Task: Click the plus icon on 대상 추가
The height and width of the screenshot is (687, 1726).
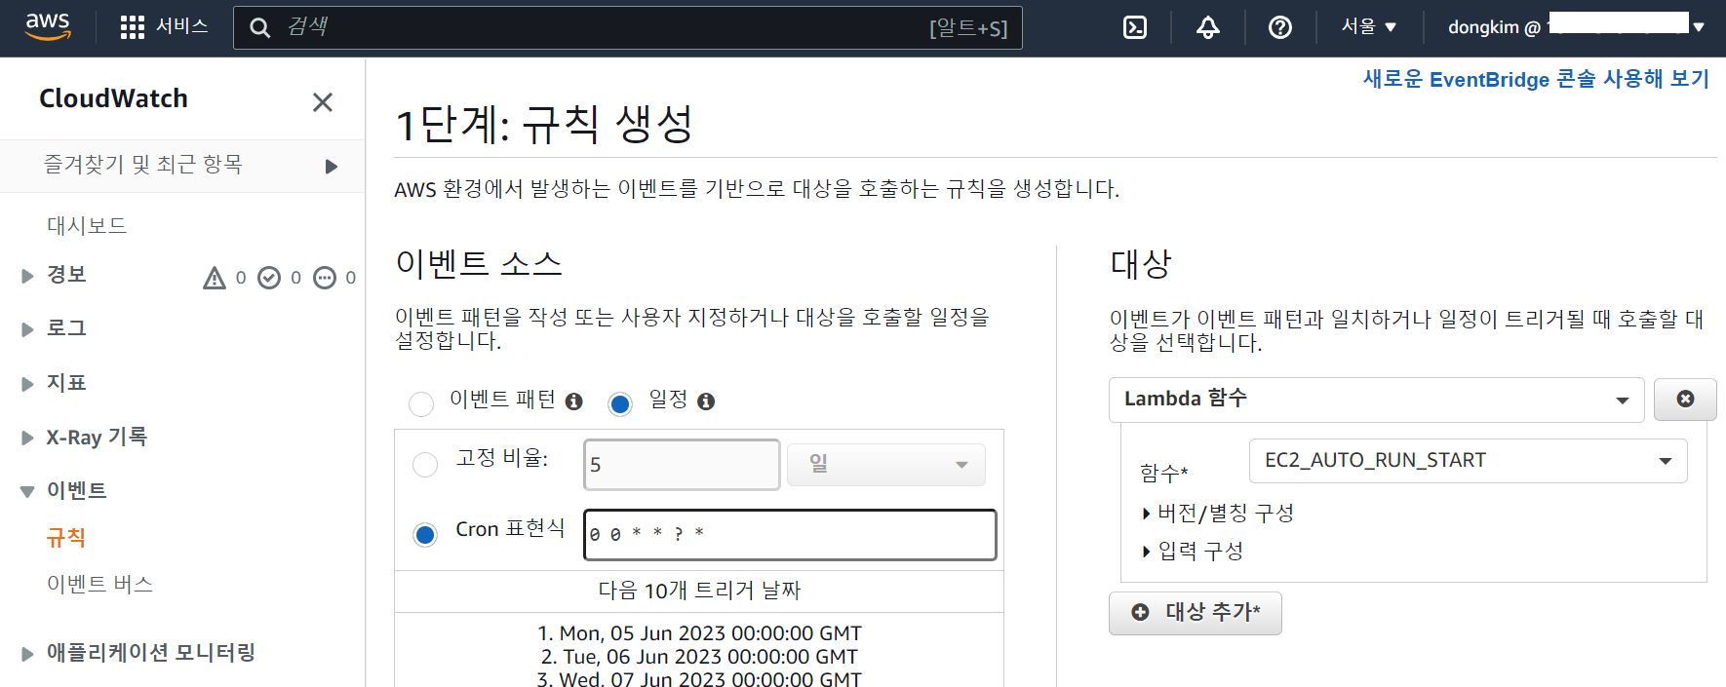Action: click(x=1140, y=612)
